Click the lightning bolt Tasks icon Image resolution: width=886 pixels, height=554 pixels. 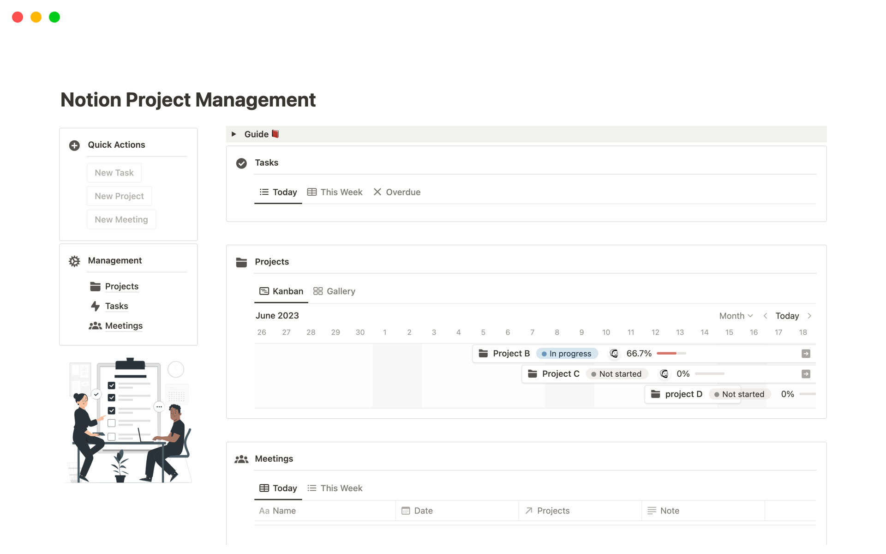(x=95, y=306)
